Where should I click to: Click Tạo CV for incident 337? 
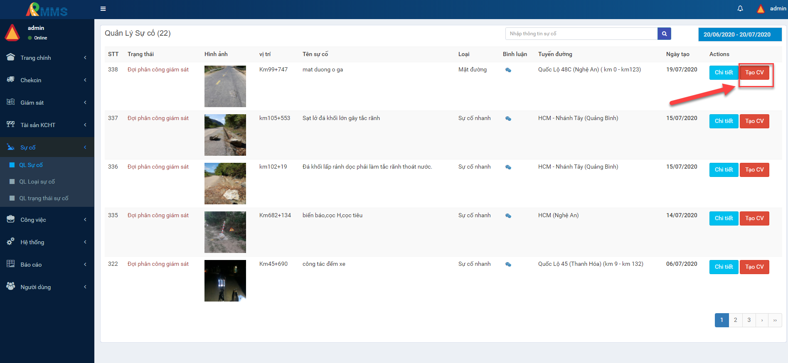[754, 121]
